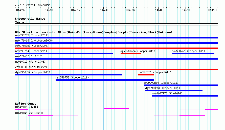Click the chr5:81458784..81466158 coordinates label

[x=33, y=6]
